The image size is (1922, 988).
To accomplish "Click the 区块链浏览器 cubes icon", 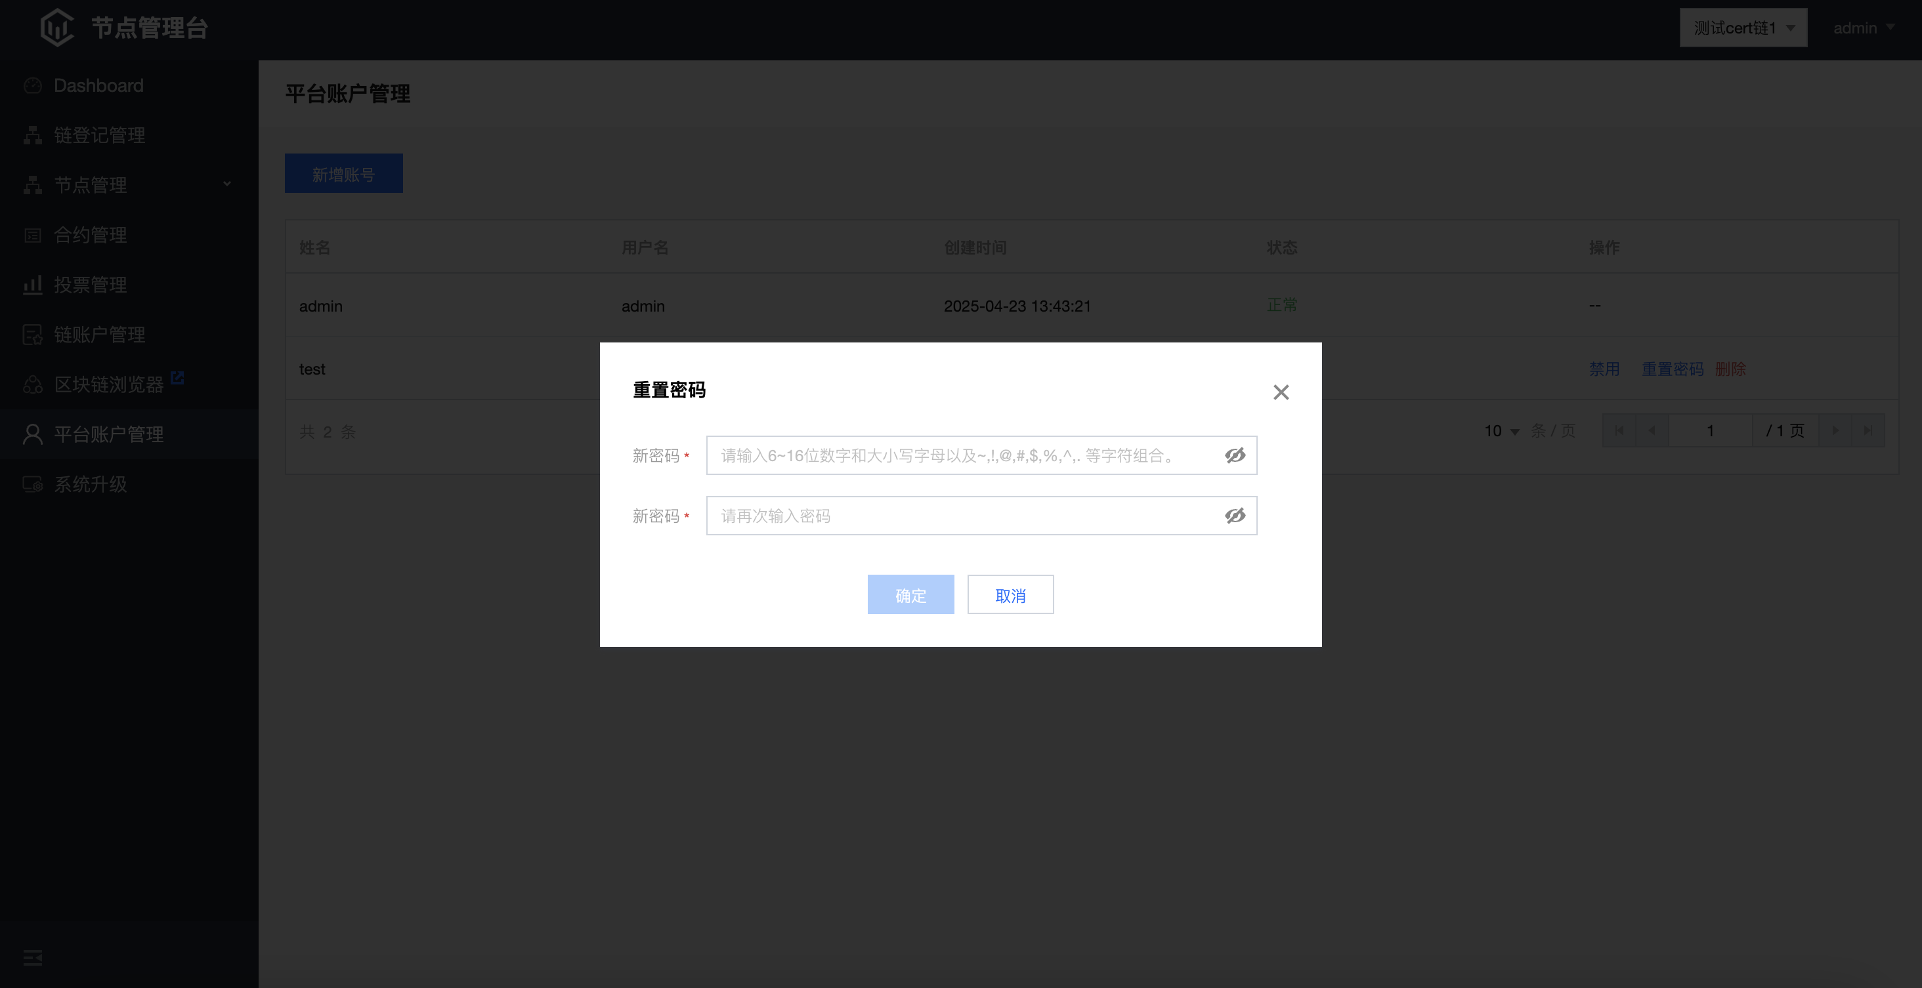I will pyautogui.click(x=33, y=384).
